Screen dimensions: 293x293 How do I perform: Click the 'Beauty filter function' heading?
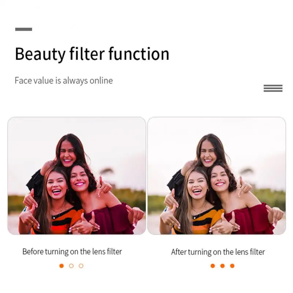(x=92, y=54)
